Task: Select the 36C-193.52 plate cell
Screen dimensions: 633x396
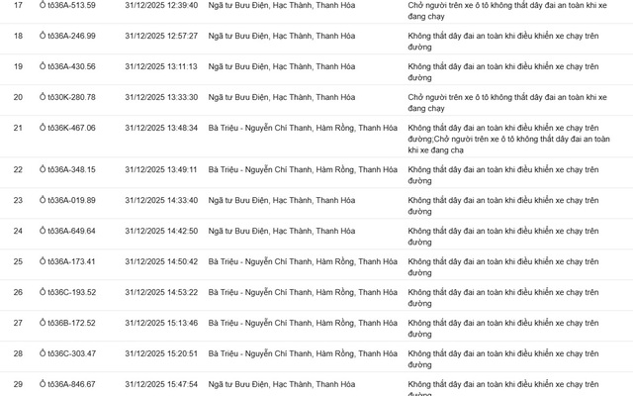Action: [x=67, y=292]
